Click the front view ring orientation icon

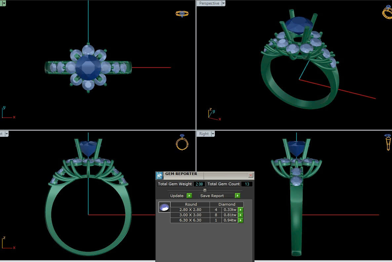pyautogui.click(x=182, y=142)
